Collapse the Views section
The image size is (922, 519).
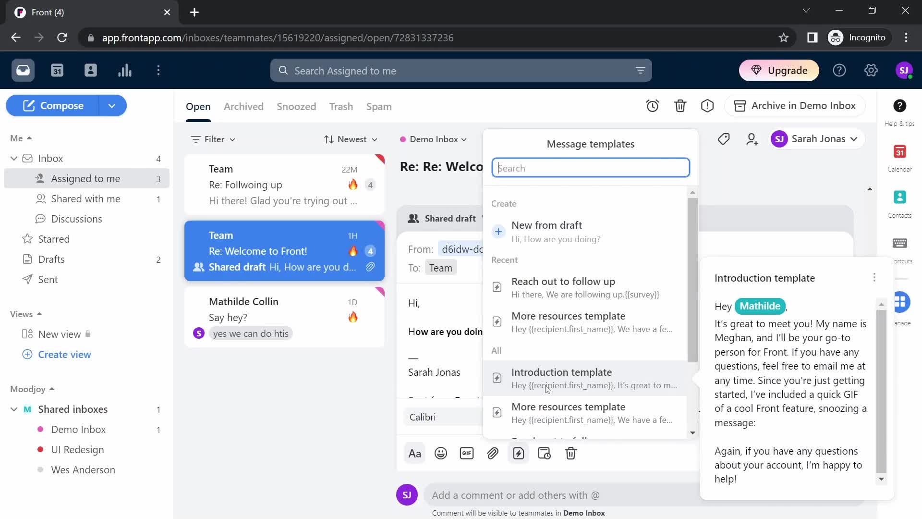coord(26,314)
